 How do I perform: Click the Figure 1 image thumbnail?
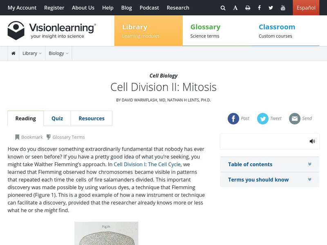coord(106,234)
